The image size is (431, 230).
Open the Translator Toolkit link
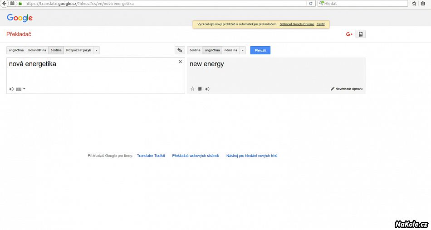click(151, 156)
